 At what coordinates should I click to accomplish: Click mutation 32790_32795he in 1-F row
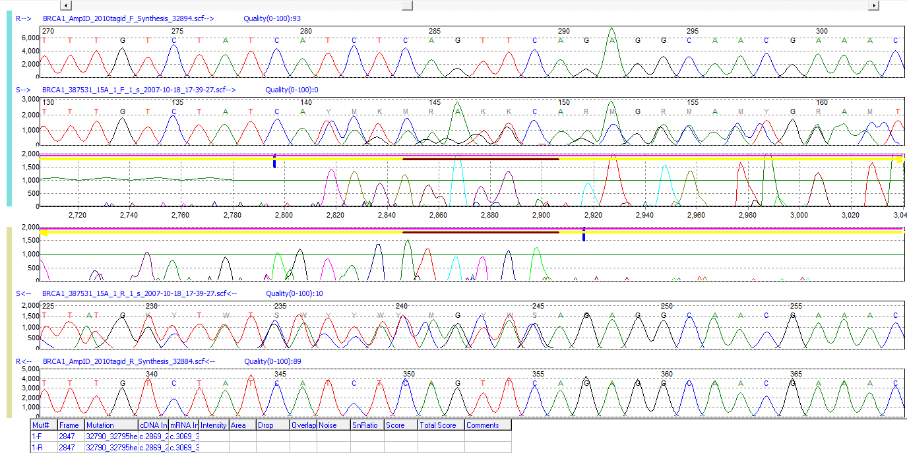coord(111,437)
